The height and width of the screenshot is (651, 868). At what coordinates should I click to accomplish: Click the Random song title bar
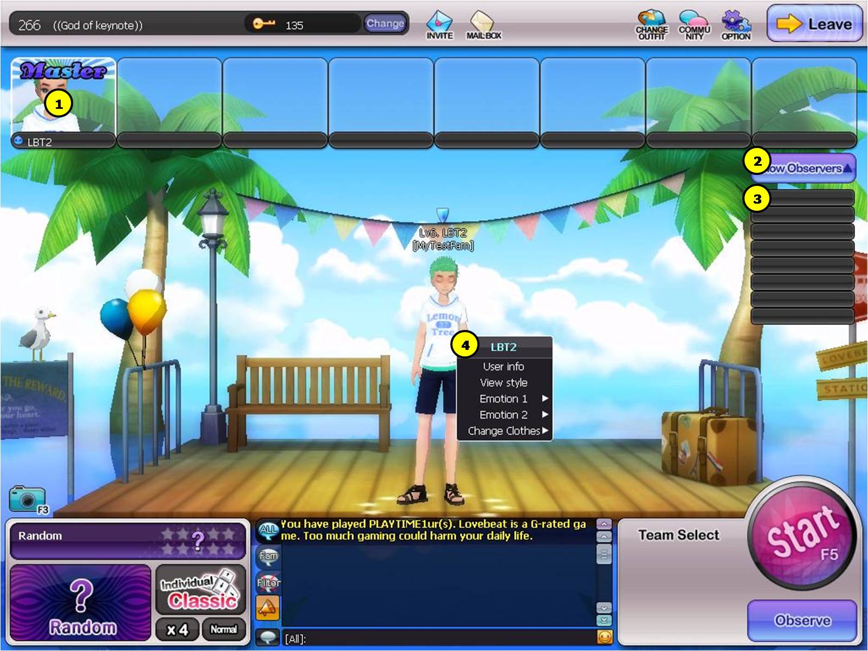point(128,541)
